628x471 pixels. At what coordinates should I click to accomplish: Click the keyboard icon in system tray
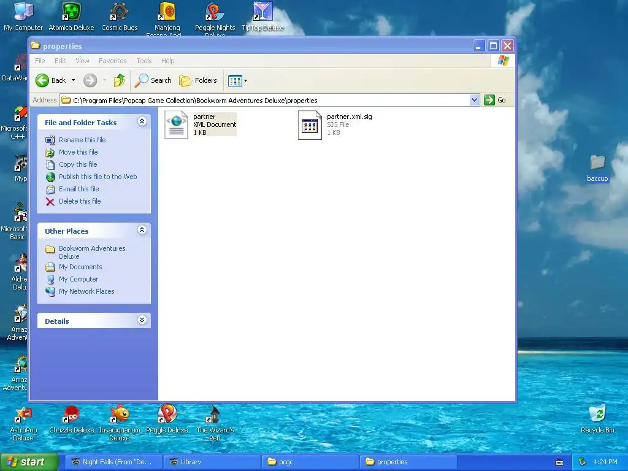(559, 462)
